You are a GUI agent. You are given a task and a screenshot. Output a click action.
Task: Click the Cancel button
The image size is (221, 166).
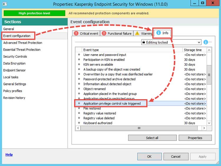coord(176,157)
